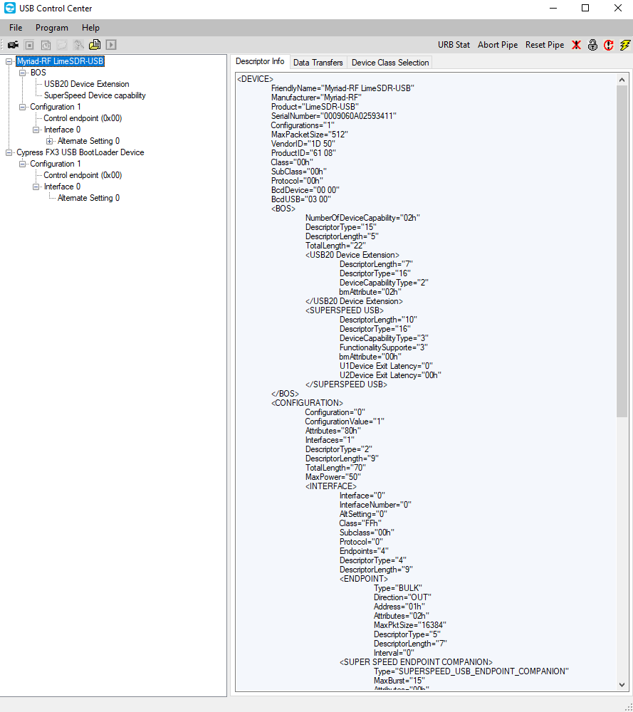Collapse LimeSDR Configuration 1 node
This screenshot has width=633, height=712.
pos(22,107)
